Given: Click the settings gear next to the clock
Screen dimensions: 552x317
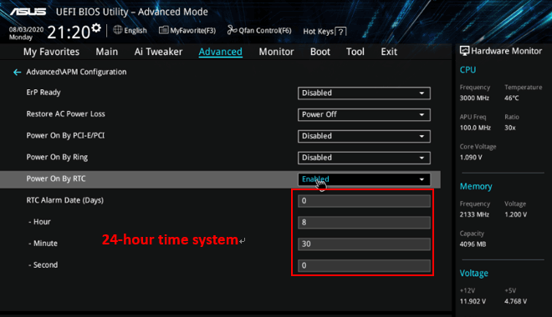Looking at the screenshot, I should coord(96,28).
